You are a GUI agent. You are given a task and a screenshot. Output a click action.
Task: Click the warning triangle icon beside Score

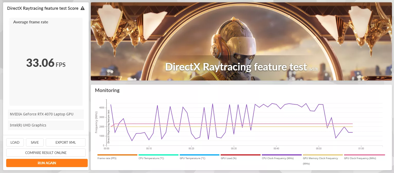click(x=83, y=8)
